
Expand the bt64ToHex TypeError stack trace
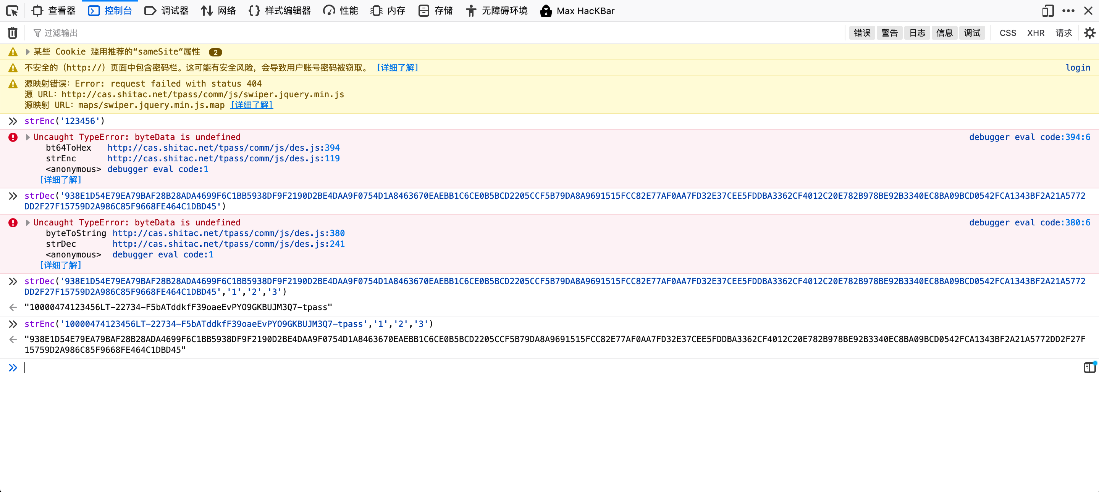click(x=28, y=137)
